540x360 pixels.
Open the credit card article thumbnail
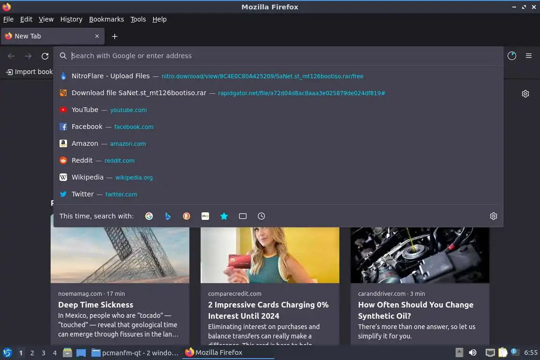270,255
